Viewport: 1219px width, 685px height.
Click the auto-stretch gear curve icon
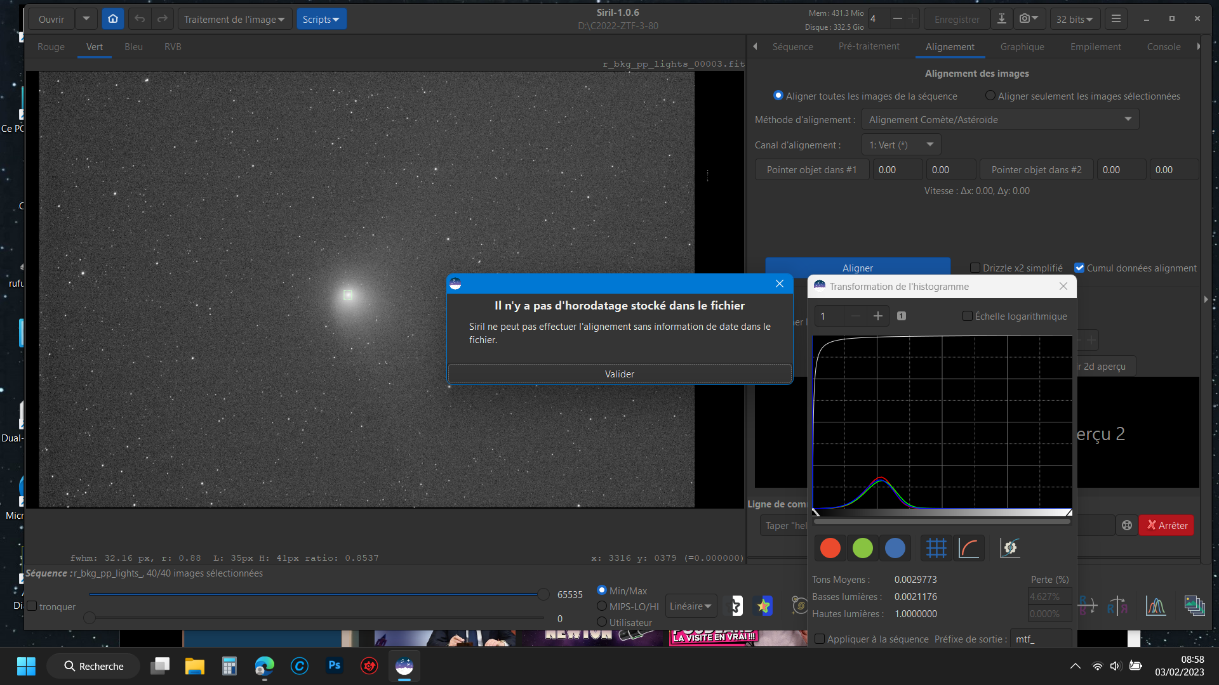[x=1009, y=548]
